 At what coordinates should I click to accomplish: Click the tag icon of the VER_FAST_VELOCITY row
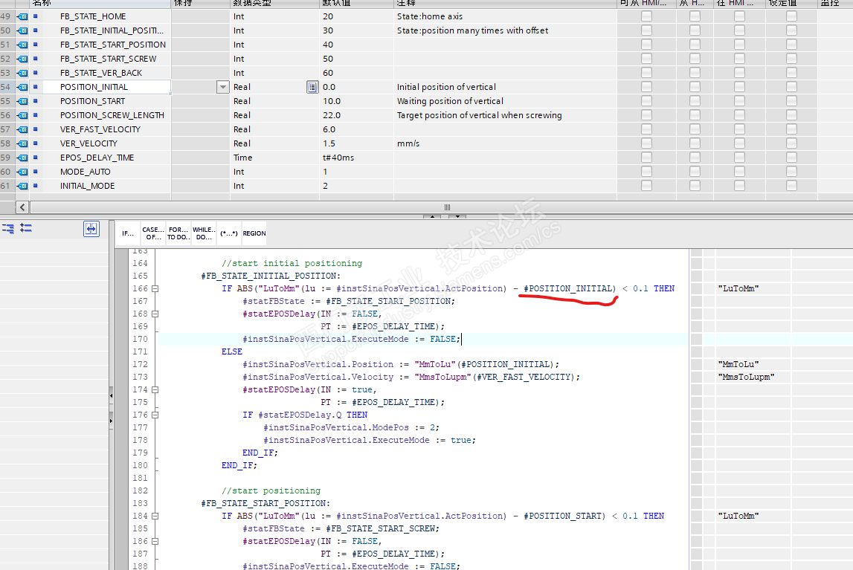(22, 129)
